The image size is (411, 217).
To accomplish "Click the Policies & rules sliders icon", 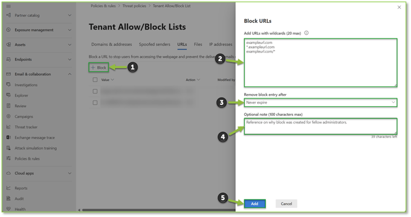I will [8, 159].
